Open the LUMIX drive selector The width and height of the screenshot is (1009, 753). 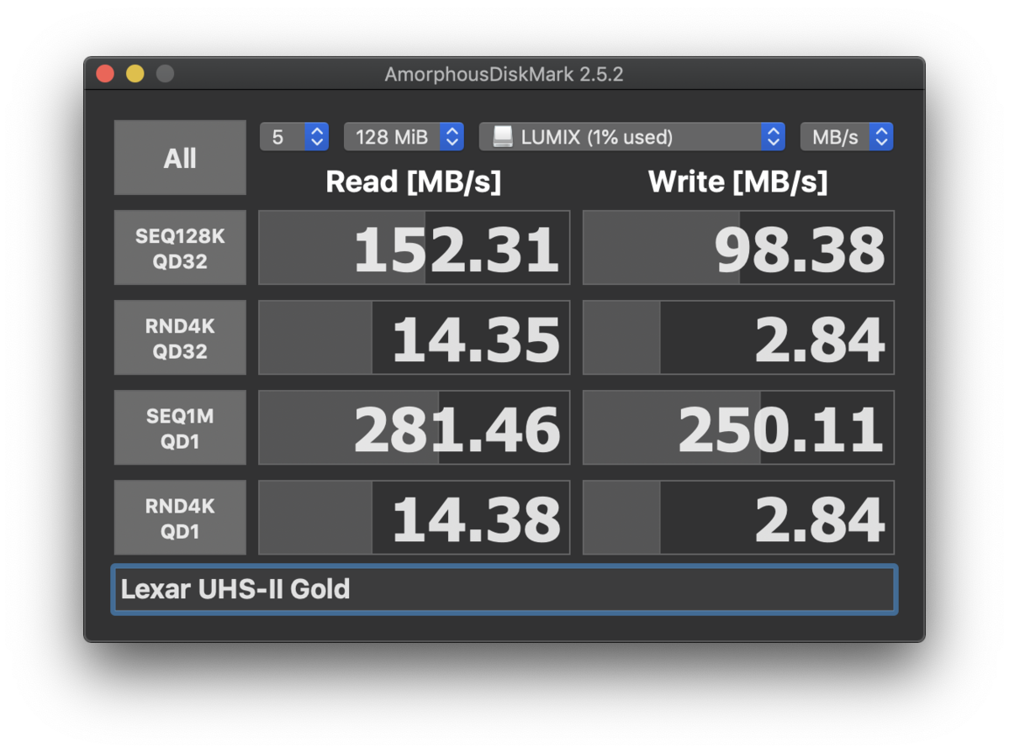point(631,137)
